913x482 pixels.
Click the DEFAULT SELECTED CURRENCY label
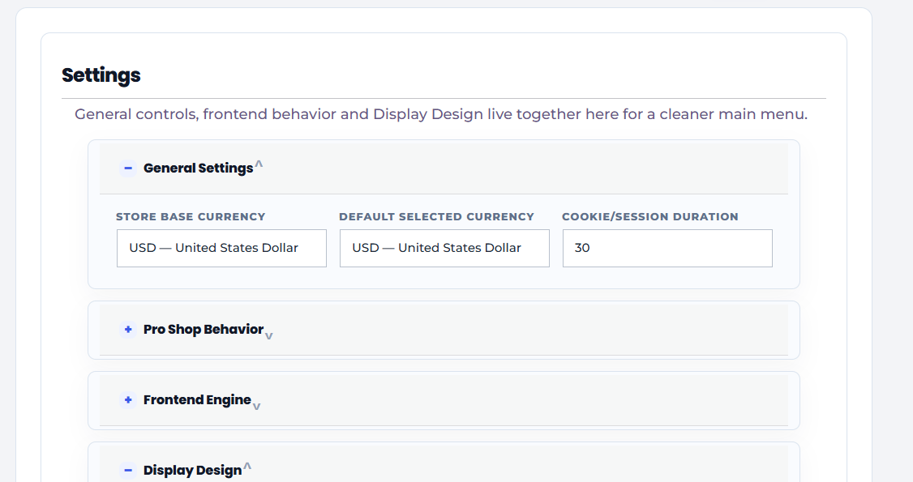(437, 217)
